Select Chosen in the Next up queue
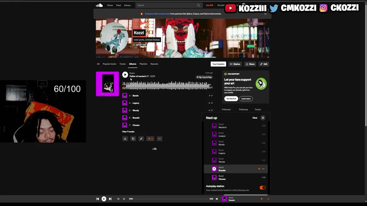The height and width of the screenshot is (206, 367). click(236, 177)
